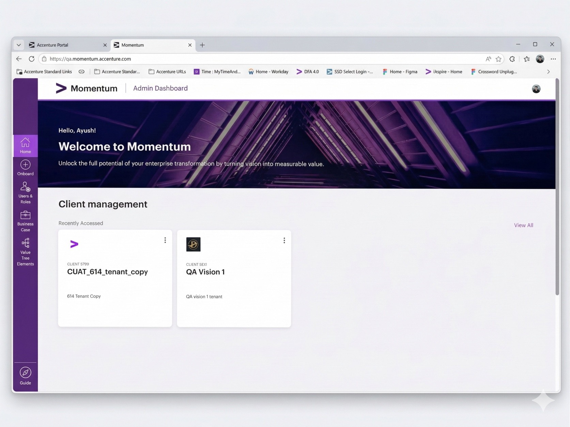Open the Accenture URLs bookmark folder
570x427 pixels.
[167, 72]
